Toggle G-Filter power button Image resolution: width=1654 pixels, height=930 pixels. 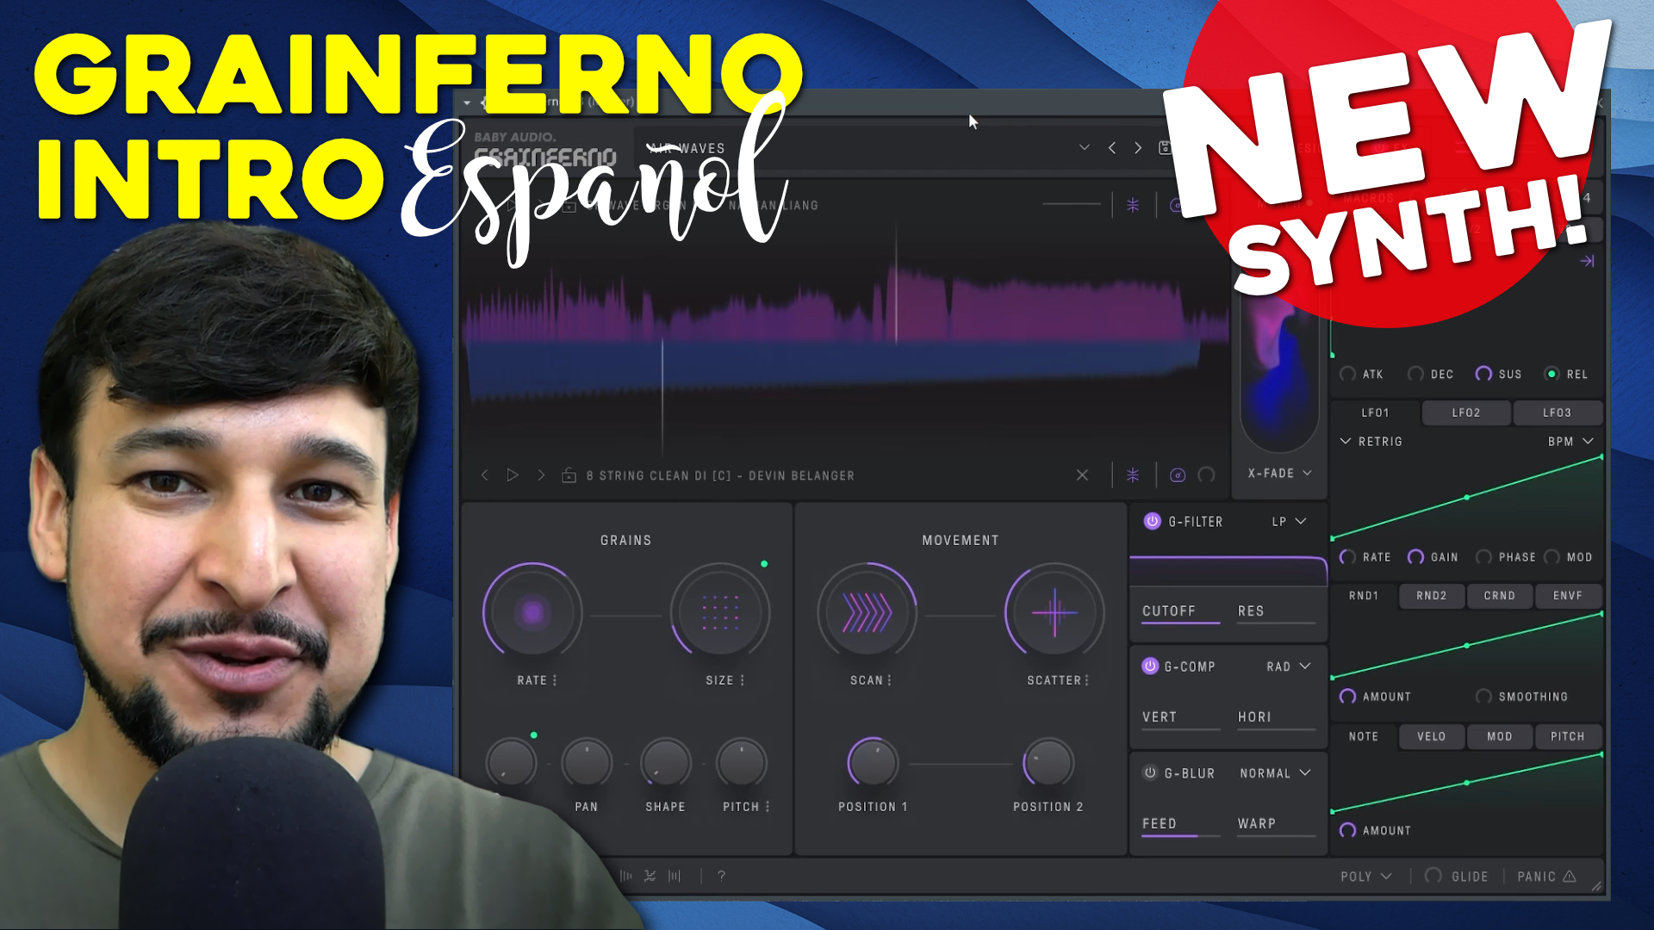click(1152, 521)
